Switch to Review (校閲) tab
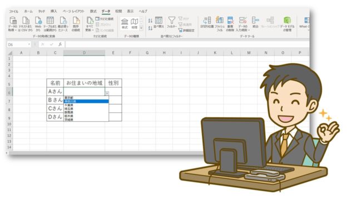The height and width of the screenshot is (200, 356). click(x=118, y=11)
